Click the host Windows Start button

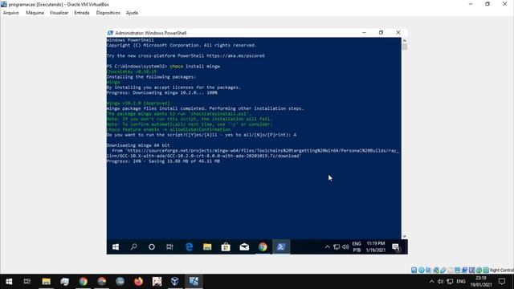[x=9, y=282]
